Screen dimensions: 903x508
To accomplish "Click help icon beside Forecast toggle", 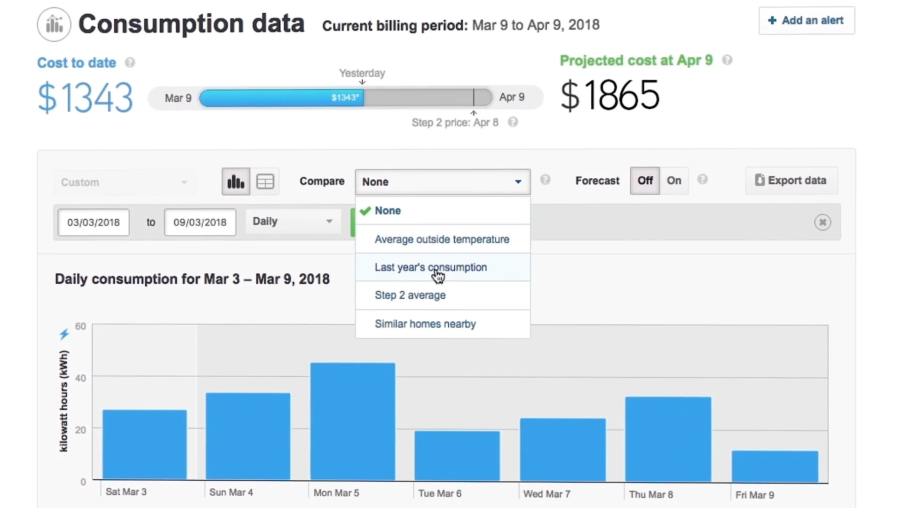I will click(x=702, y=180).
